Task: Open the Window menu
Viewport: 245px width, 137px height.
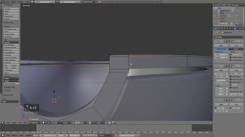Action: [x=21, y=2]
